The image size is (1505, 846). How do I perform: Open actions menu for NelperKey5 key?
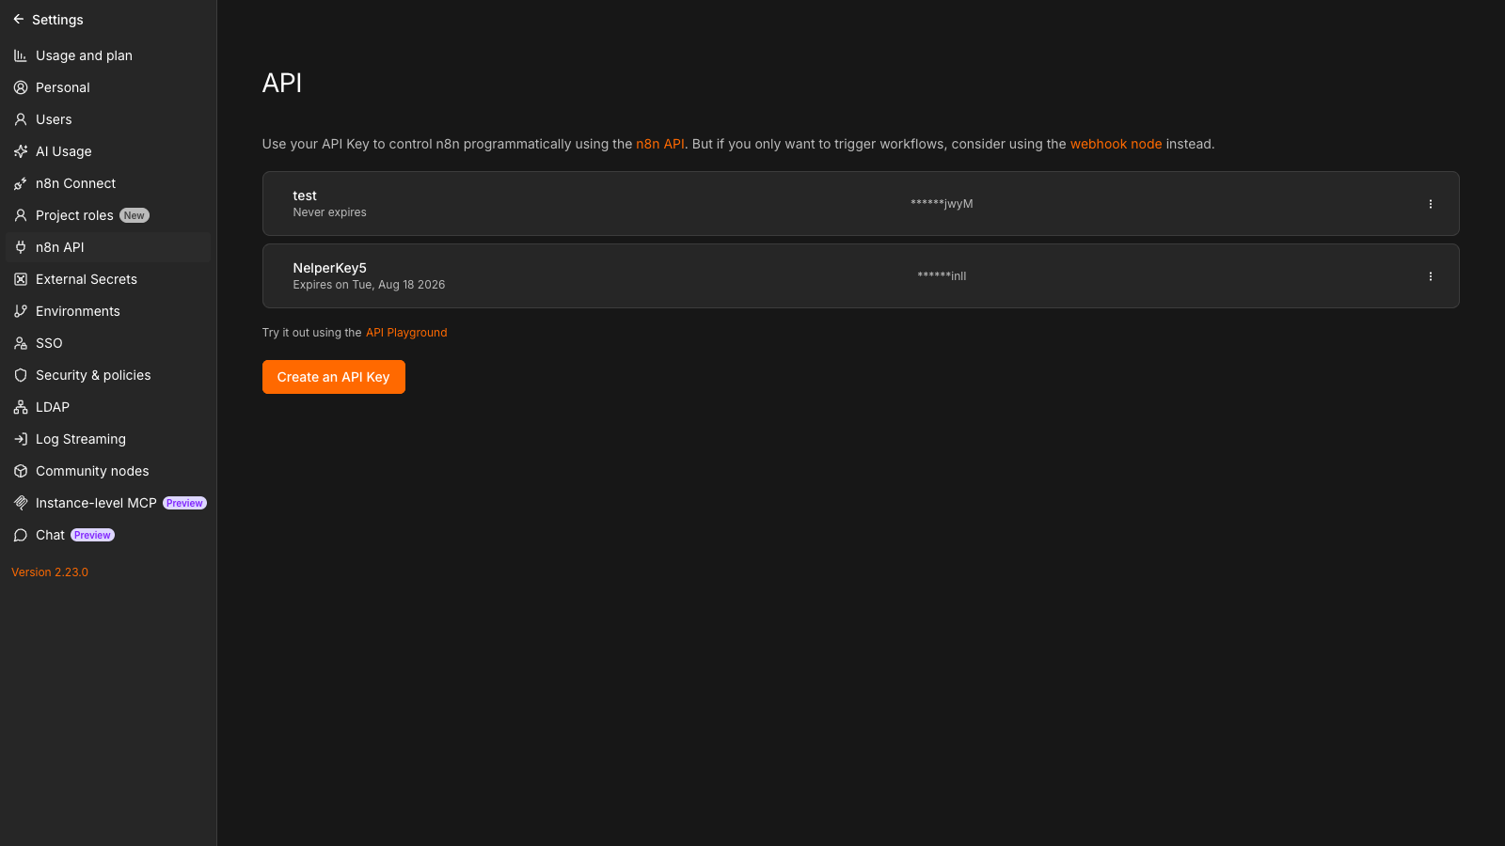[1430, 276]
